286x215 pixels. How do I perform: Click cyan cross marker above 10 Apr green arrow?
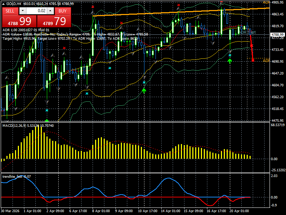pos(144,82)
